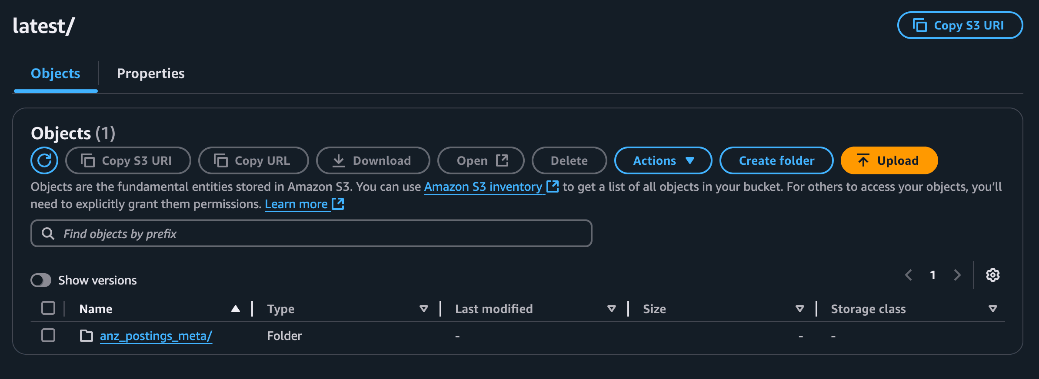Sort by Type column arrow

coord(424,309)
